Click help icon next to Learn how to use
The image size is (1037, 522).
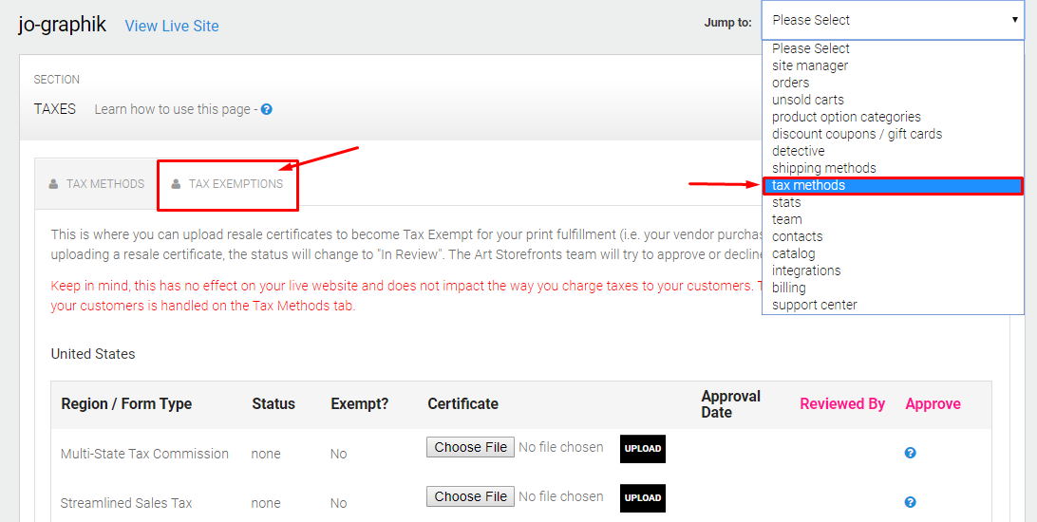pos(267,109)
